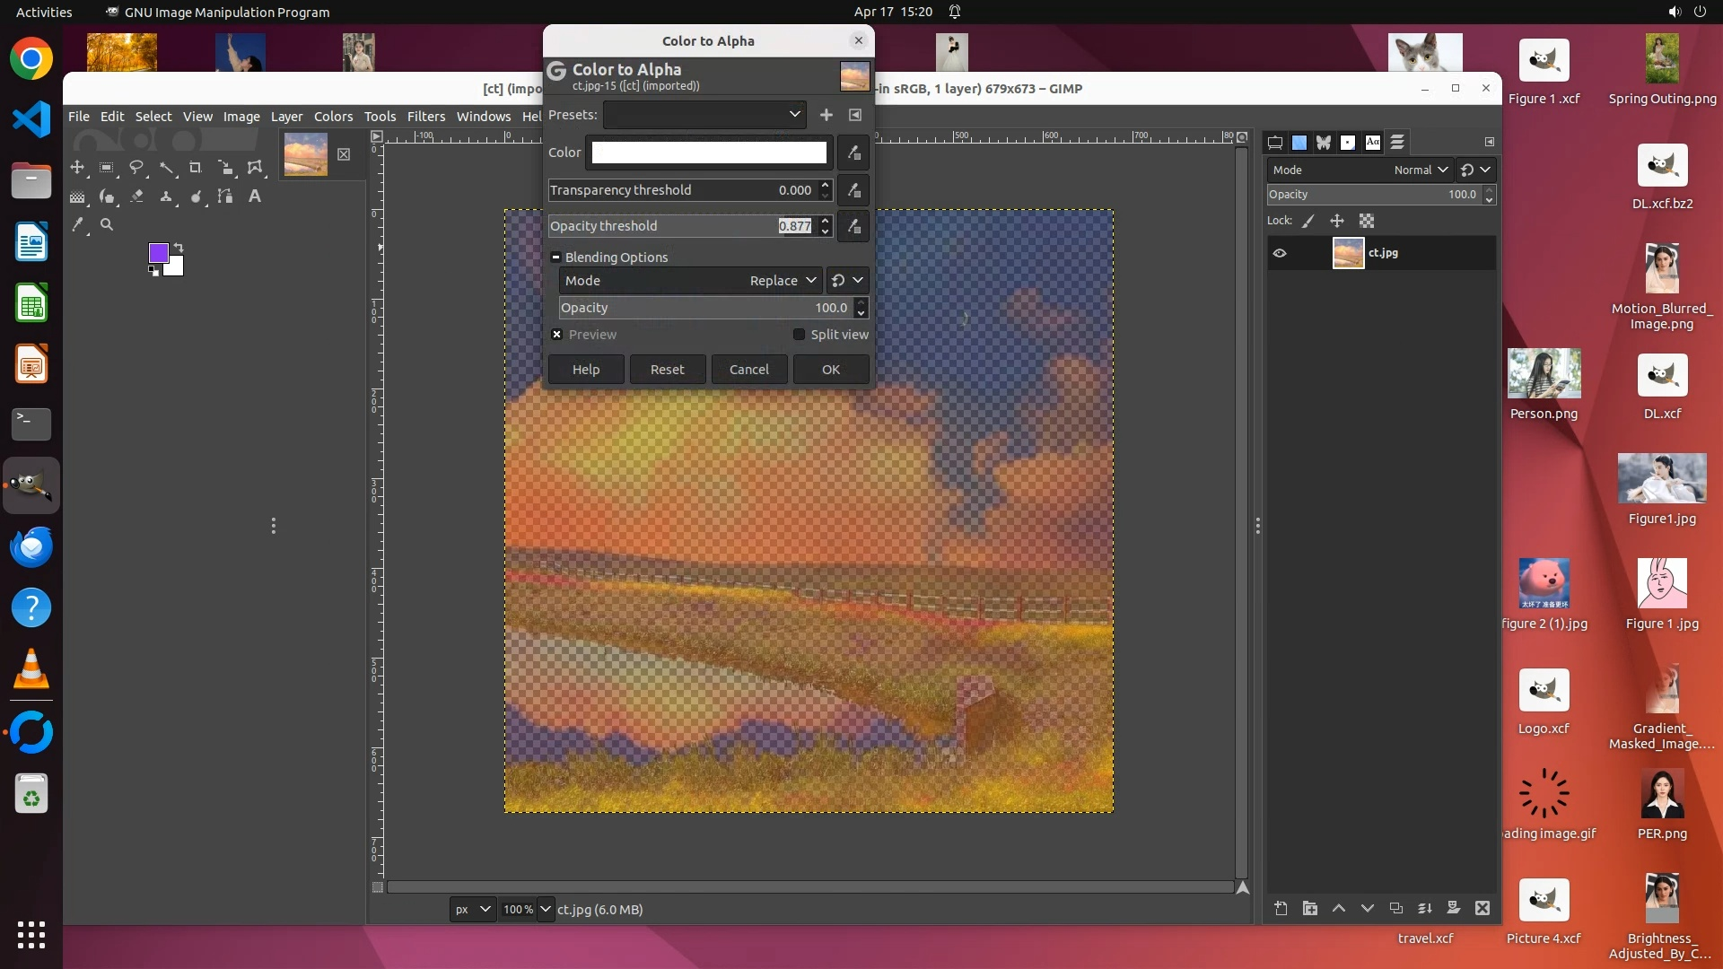Screen dimensions: 1723x969
Task: Open the Presets dropdown
Action: click(704, 115)
